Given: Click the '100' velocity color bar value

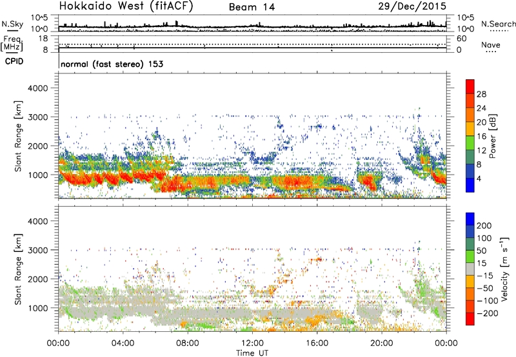Looking at the screenshot, I should click(x=484, y=238).
